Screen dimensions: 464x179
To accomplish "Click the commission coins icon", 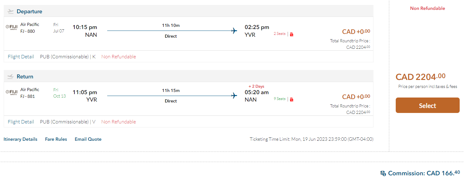I will tap(383, 173).
